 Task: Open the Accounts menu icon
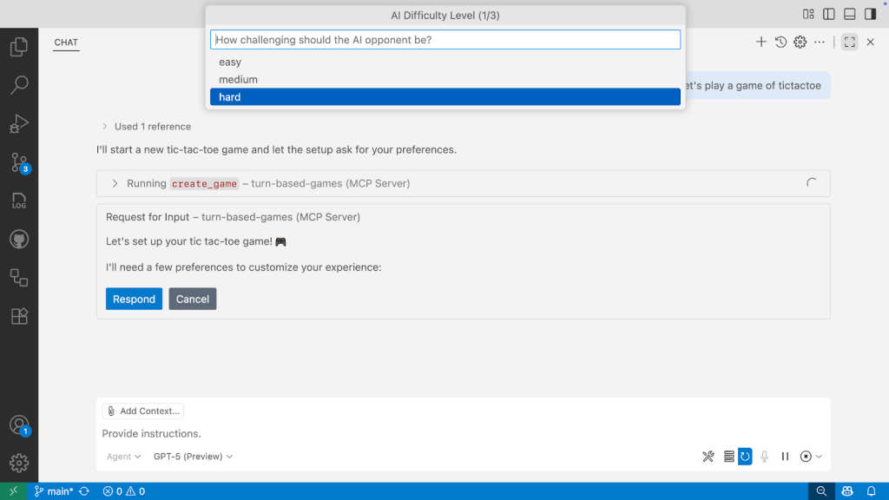click(19, 425)
